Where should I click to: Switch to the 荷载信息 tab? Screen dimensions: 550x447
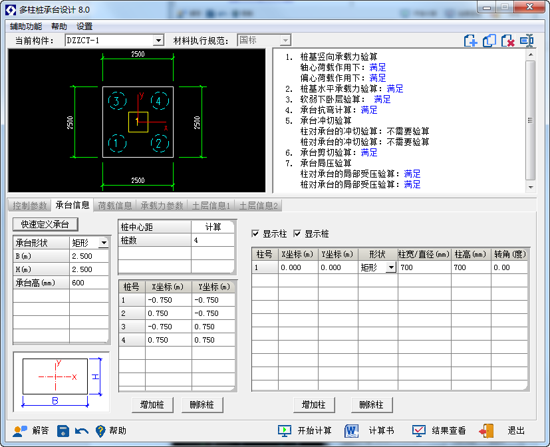tap(114, 206)
